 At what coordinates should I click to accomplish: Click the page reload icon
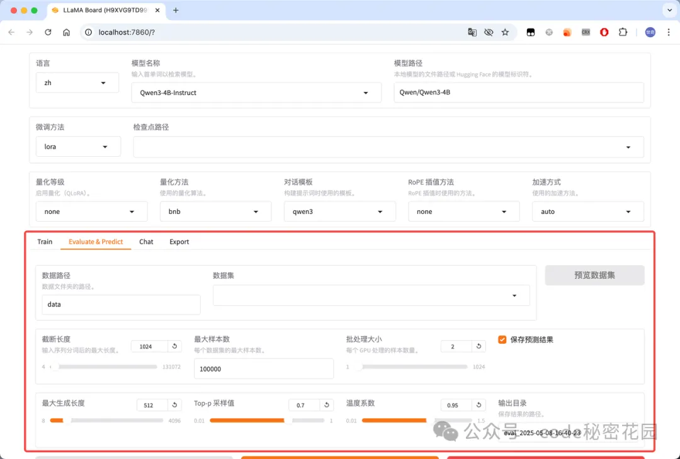[48, 32]
